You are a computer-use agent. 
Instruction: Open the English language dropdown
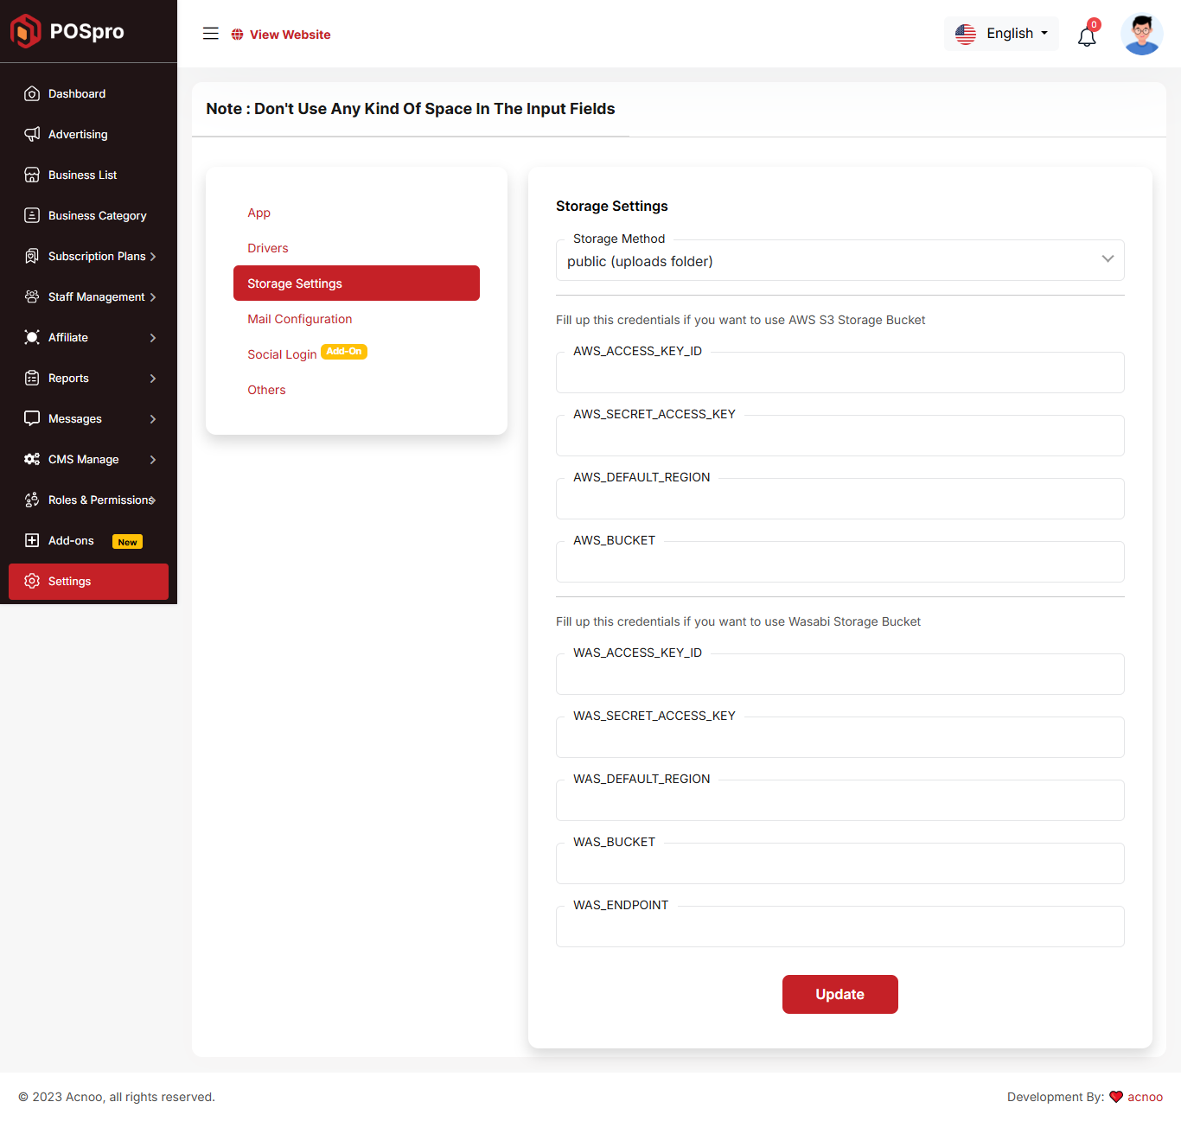[1001, 34]
